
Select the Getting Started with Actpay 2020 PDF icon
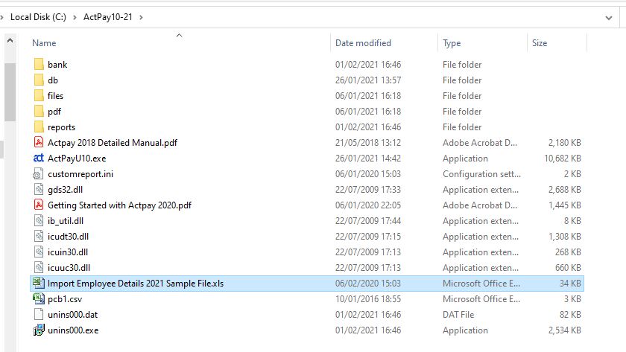pos(39,205)
